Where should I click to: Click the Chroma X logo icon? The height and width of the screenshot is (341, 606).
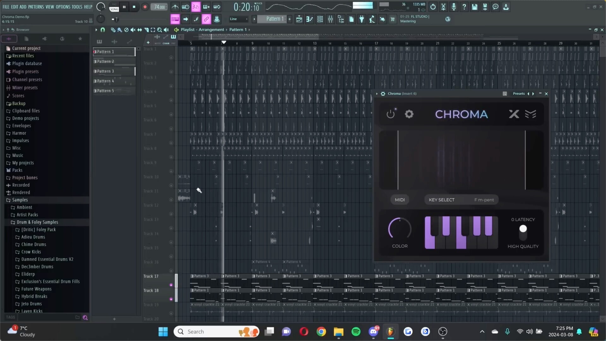[514, 114]
